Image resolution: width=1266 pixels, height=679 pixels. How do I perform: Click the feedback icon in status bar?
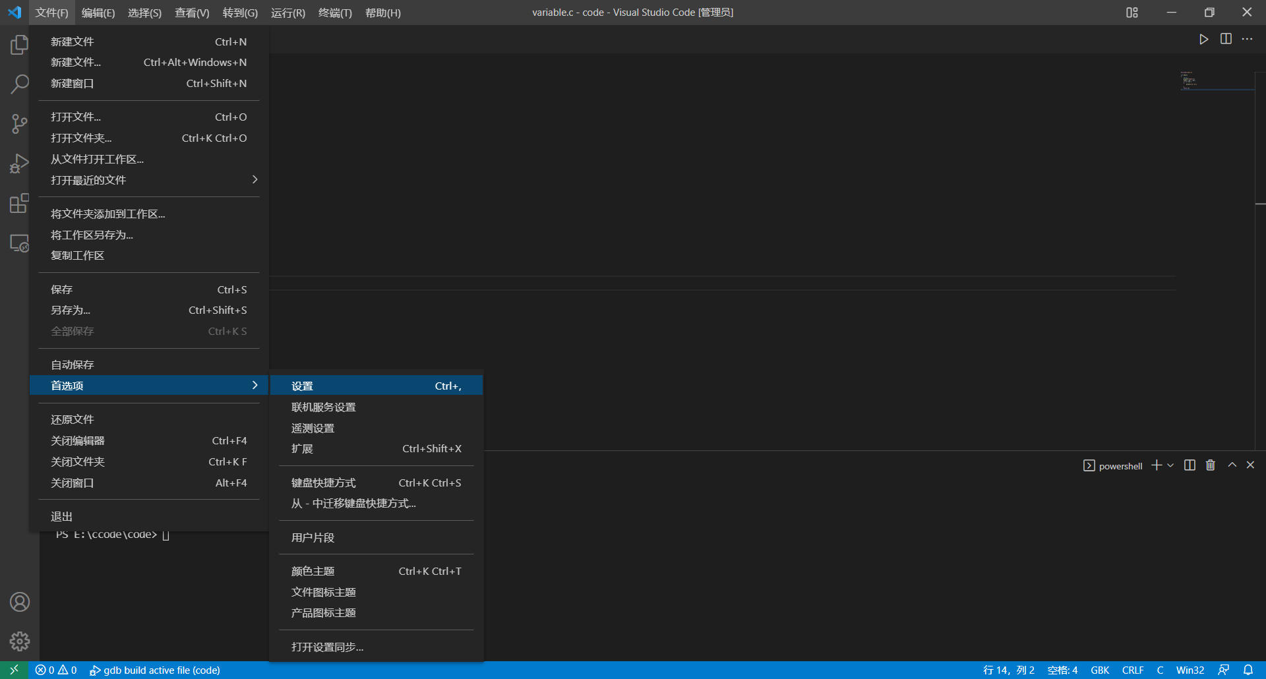(x=1224, y=670)
